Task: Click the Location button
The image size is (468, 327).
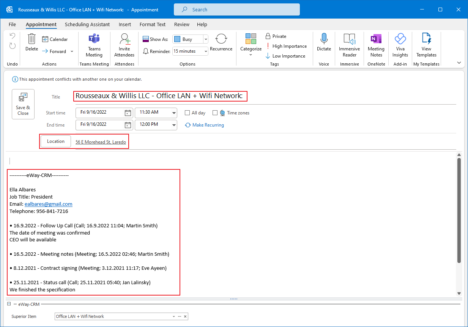Action: pyautogui.click(x=56, y=141)
